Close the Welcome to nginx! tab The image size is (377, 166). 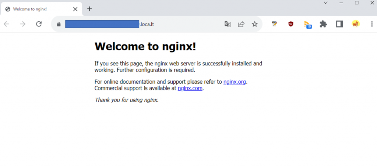coord(75,9)
